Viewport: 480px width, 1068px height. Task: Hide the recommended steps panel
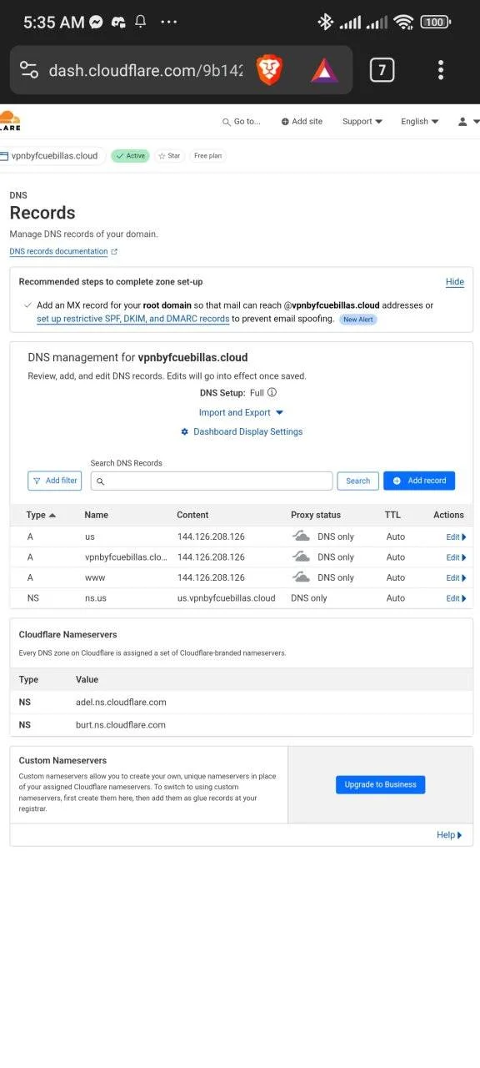point(455,282)
